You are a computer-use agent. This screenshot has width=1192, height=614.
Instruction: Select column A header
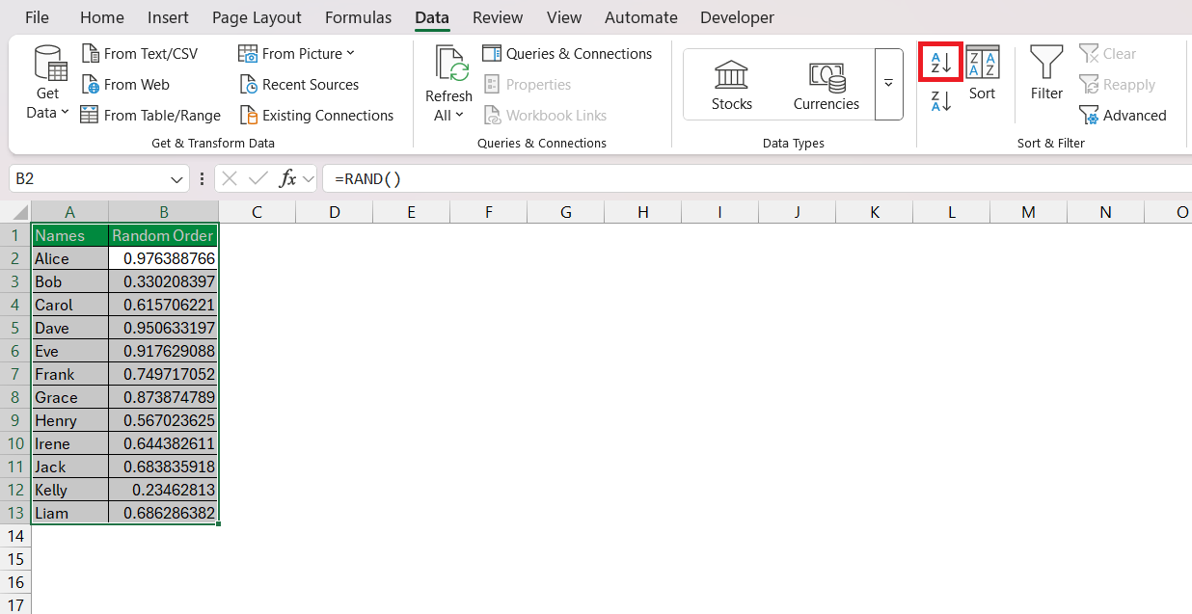tap(69, 212)
